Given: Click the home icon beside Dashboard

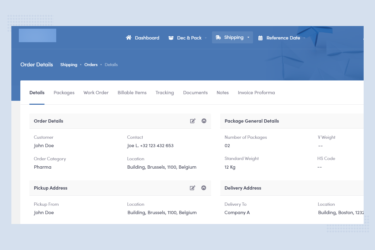Looking at the screenshot, I should (129, 38).
